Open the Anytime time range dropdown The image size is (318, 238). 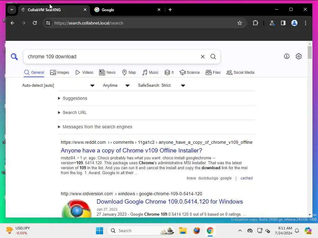[116, 86]
